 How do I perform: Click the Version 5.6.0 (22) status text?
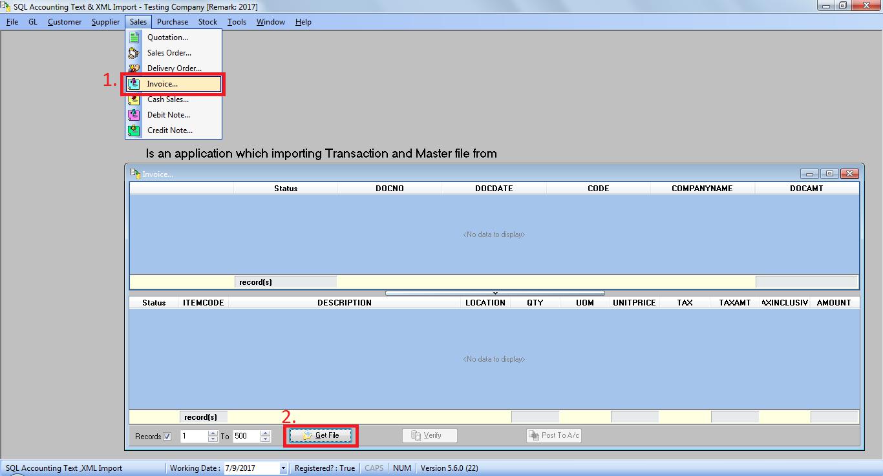pos(449,468)
